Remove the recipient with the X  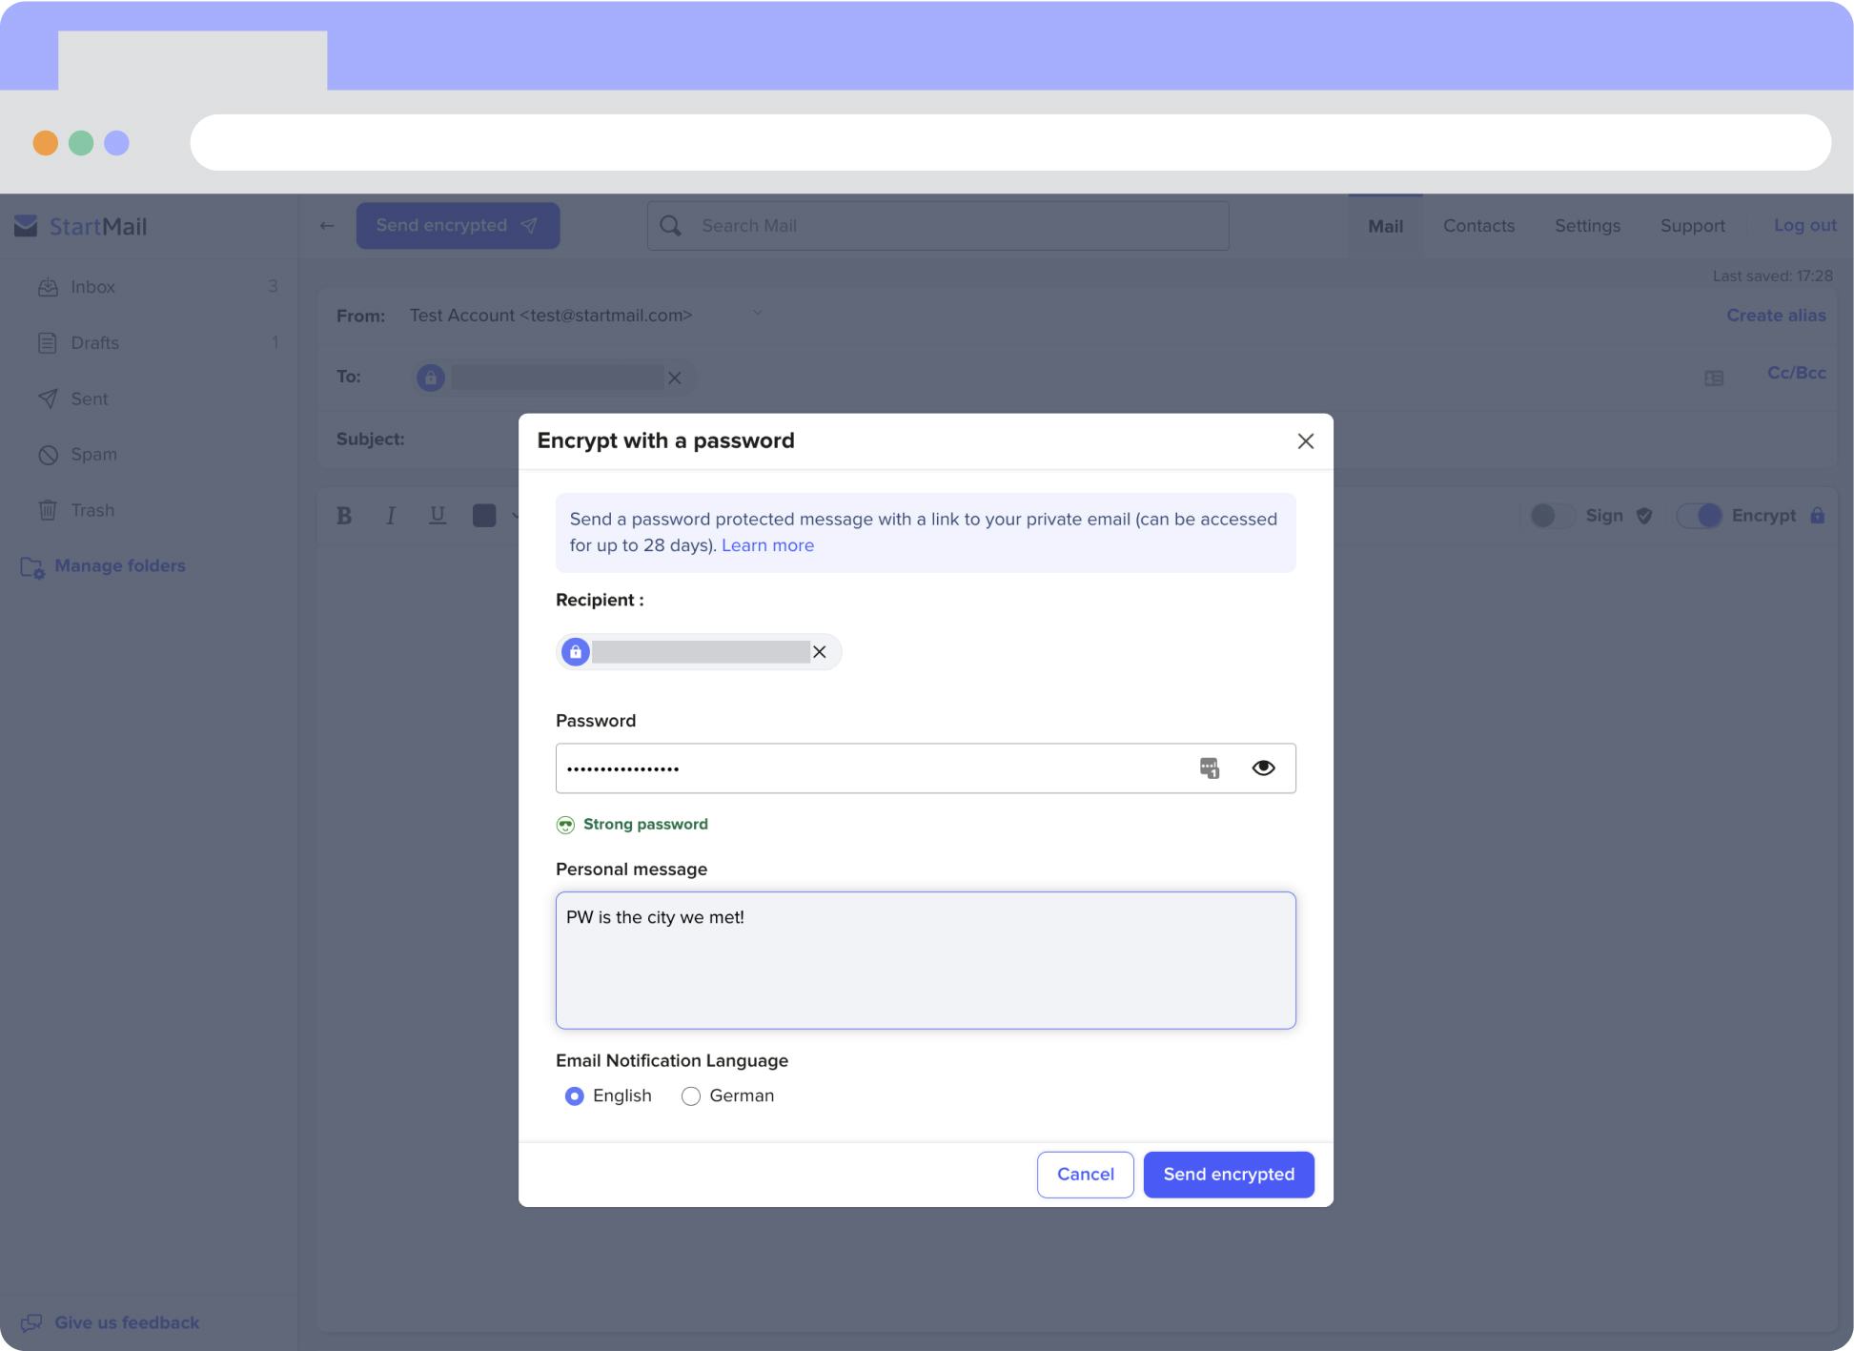point(820,652)
